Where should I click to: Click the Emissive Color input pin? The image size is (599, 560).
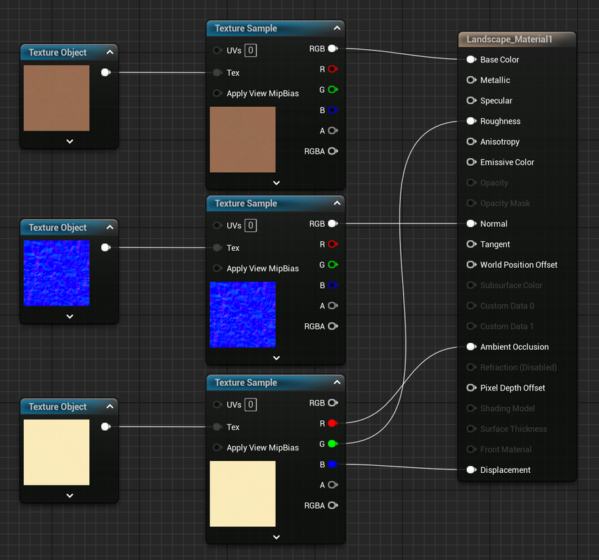click(x=472, y=162)
